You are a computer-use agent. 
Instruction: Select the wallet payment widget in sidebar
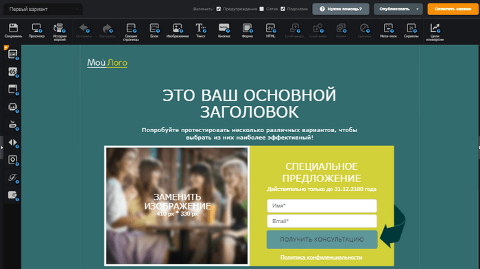(13, 195)
